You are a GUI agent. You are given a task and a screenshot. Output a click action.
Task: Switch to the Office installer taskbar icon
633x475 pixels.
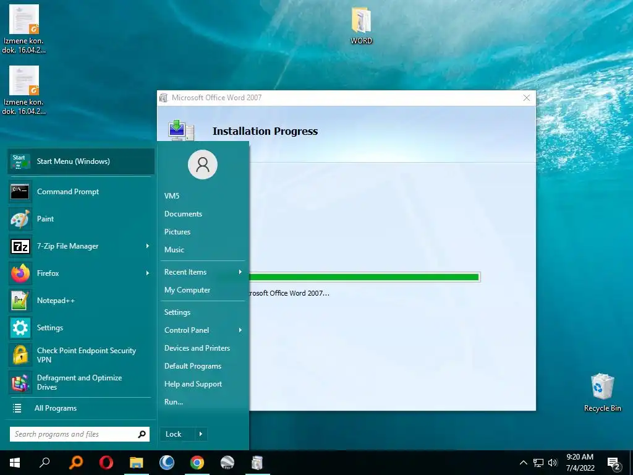pyautogui.click(x=258, y=463)
